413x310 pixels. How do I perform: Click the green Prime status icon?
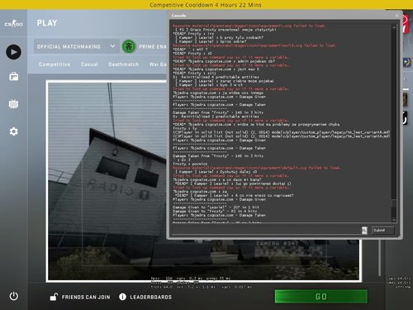pos(129,46)
